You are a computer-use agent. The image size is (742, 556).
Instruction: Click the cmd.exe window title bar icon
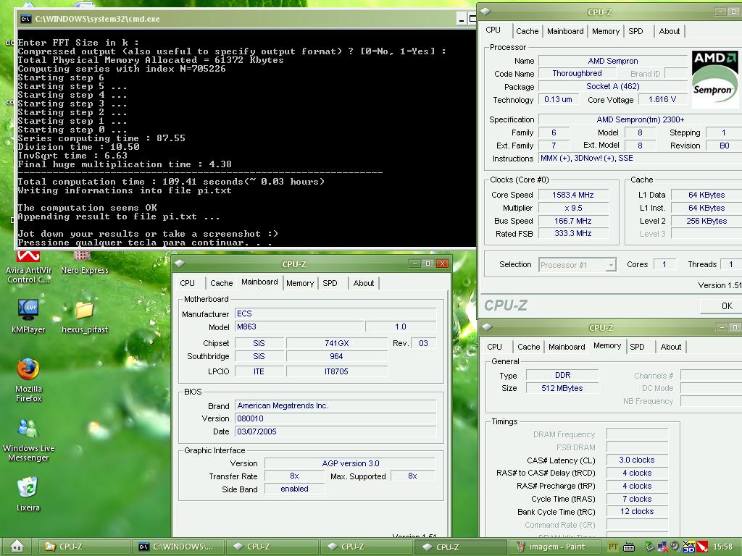pos(25,19)
